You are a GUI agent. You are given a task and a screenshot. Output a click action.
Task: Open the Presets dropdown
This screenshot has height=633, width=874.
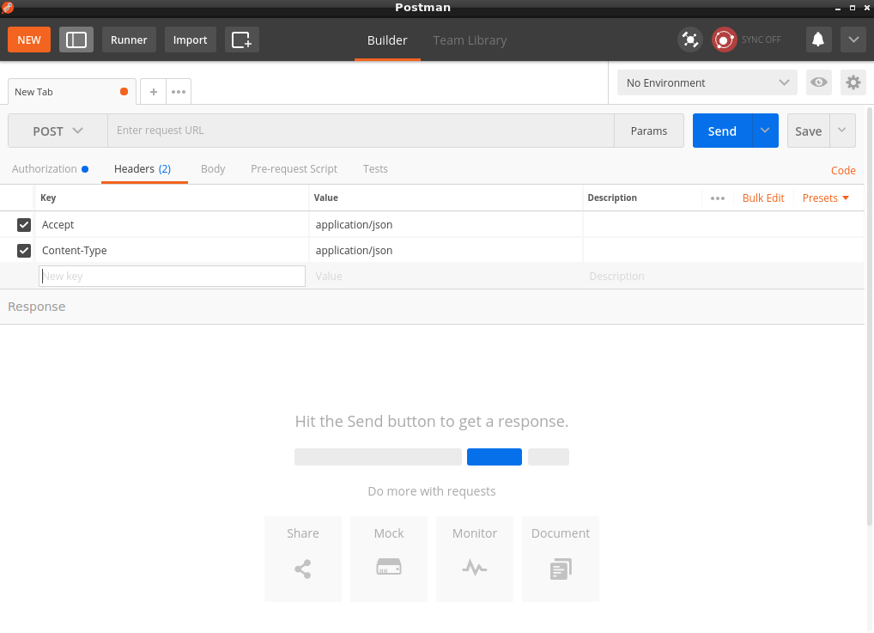click(x=825, y=198)
